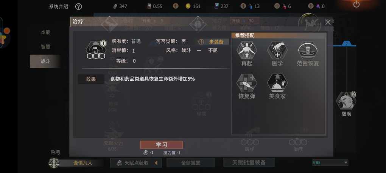Open the 范围恢复 talent icon
The image size is (386, 173).
[x=308, y=50]
